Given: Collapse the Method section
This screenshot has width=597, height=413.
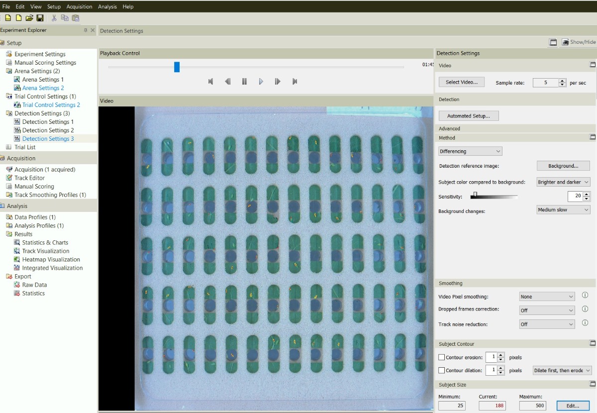Looking at the screenshot, I should pos(593,137).
